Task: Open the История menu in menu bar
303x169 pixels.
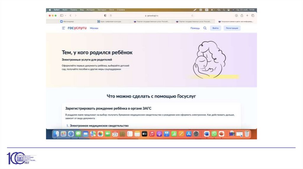Action: [x=91, y=10]
